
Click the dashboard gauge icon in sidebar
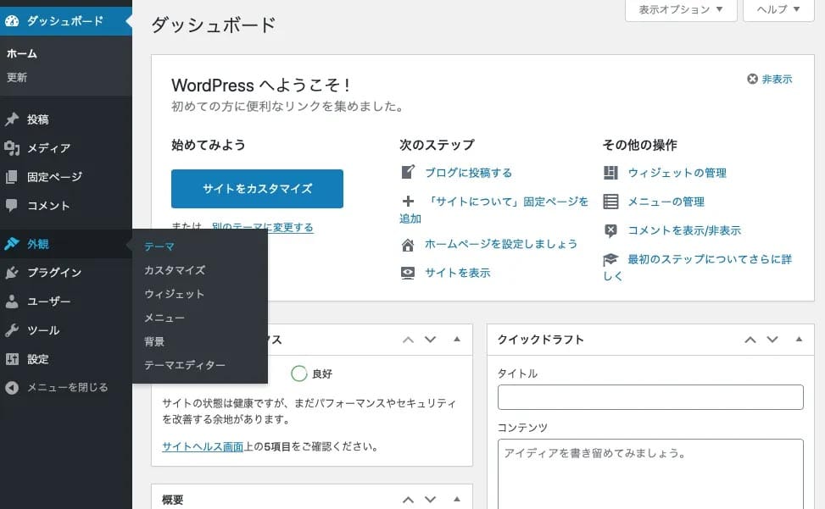point(12,21)
